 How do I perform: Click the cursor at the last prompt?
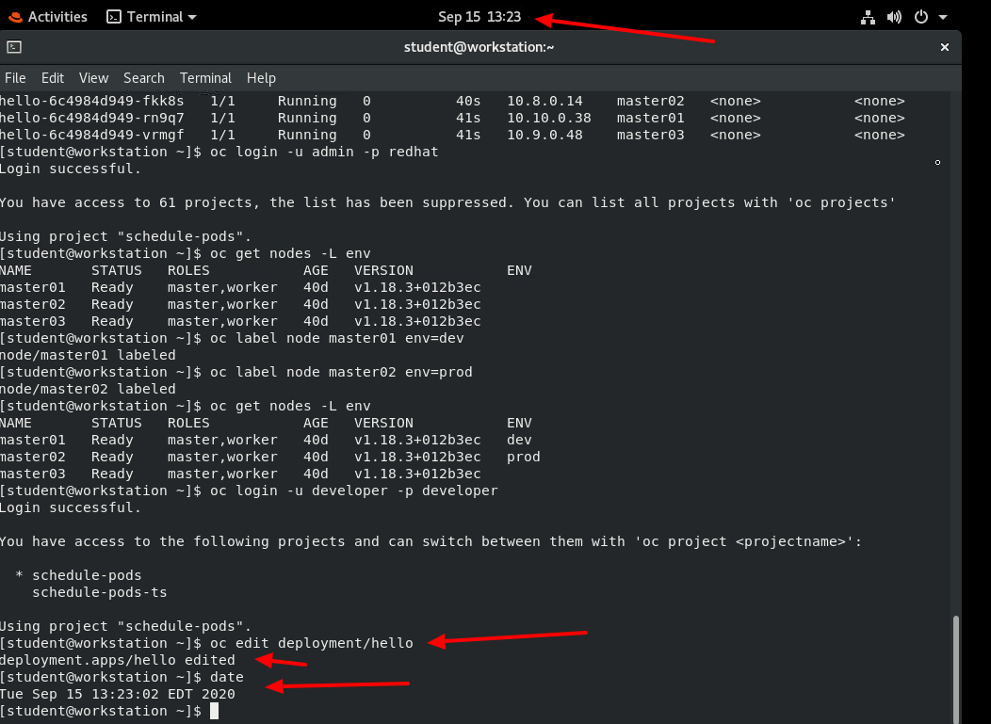pyautogui.click(x=215, y=711)
